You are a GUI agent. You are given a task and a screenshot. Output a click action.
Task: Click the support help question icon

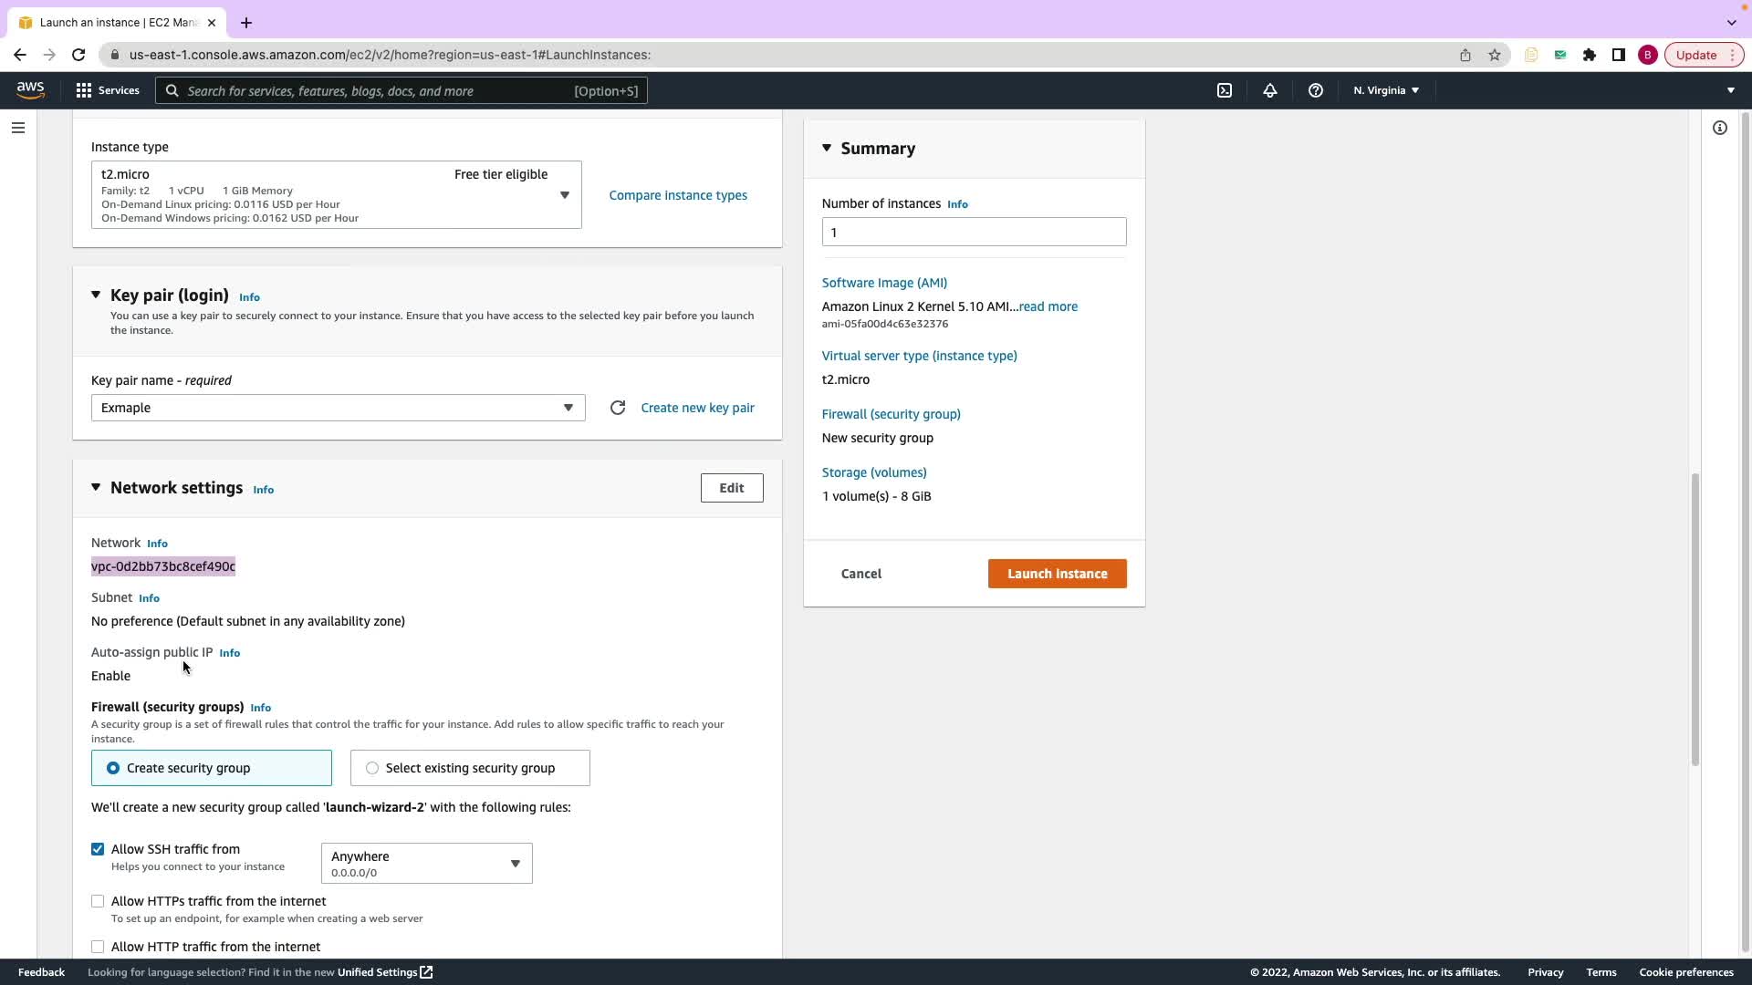pos(1315,90)
